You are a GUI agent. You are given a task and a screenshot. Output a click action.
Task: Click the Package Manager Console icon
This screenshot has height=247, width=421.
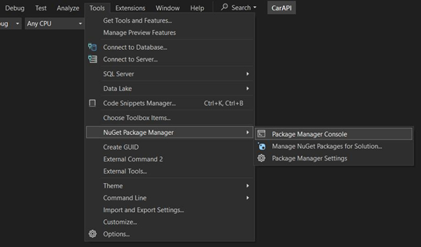[x=261, y=133]
